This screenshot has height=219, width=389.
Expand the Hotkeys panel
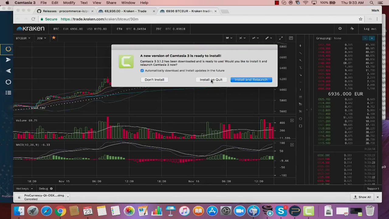coord(24,189)
